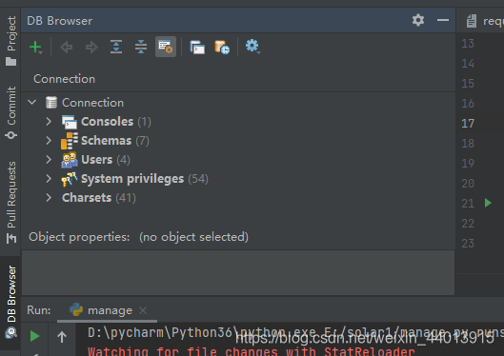Click line number 17 in editor gutter
504x356 pixels.
click(468, 124)
